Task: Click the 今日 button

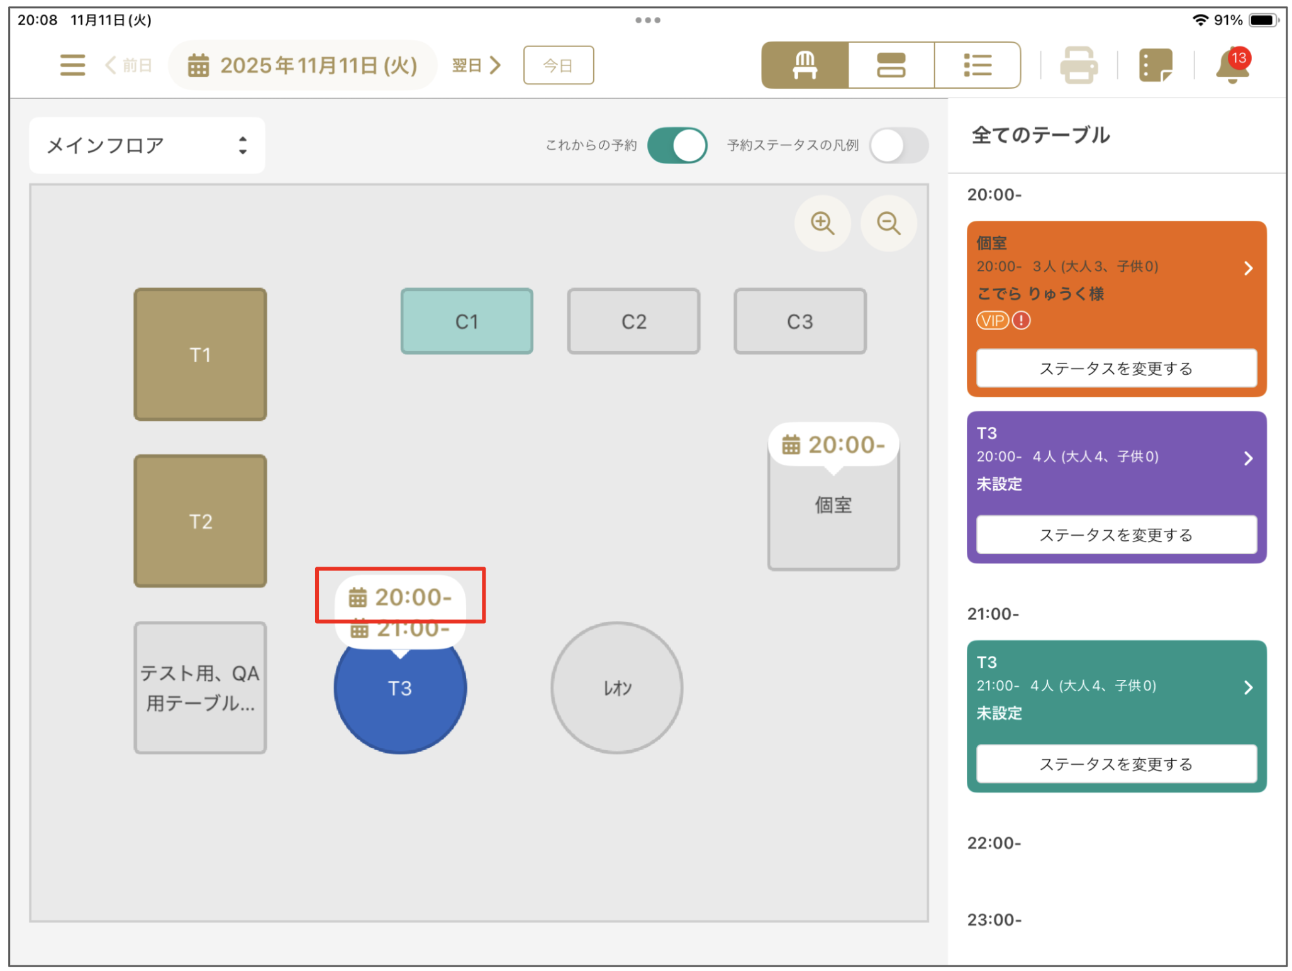Action: (558, 65)
